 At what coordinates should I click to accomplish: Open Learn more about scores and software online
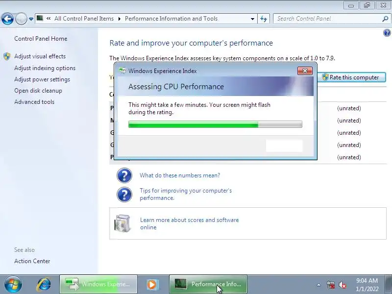pyautogui.click(x=189, y=223)
